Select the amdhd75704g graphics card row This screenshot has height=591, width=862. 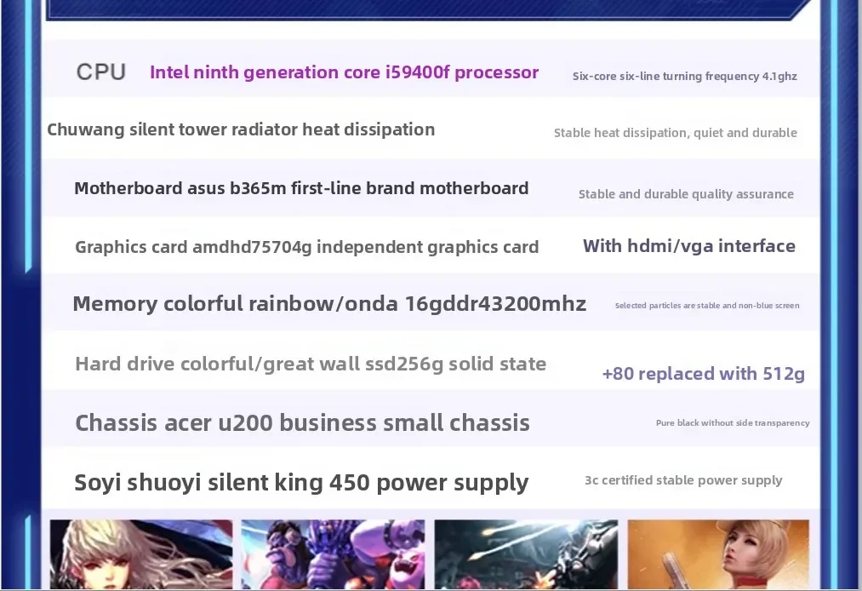[x=307, y=247]
